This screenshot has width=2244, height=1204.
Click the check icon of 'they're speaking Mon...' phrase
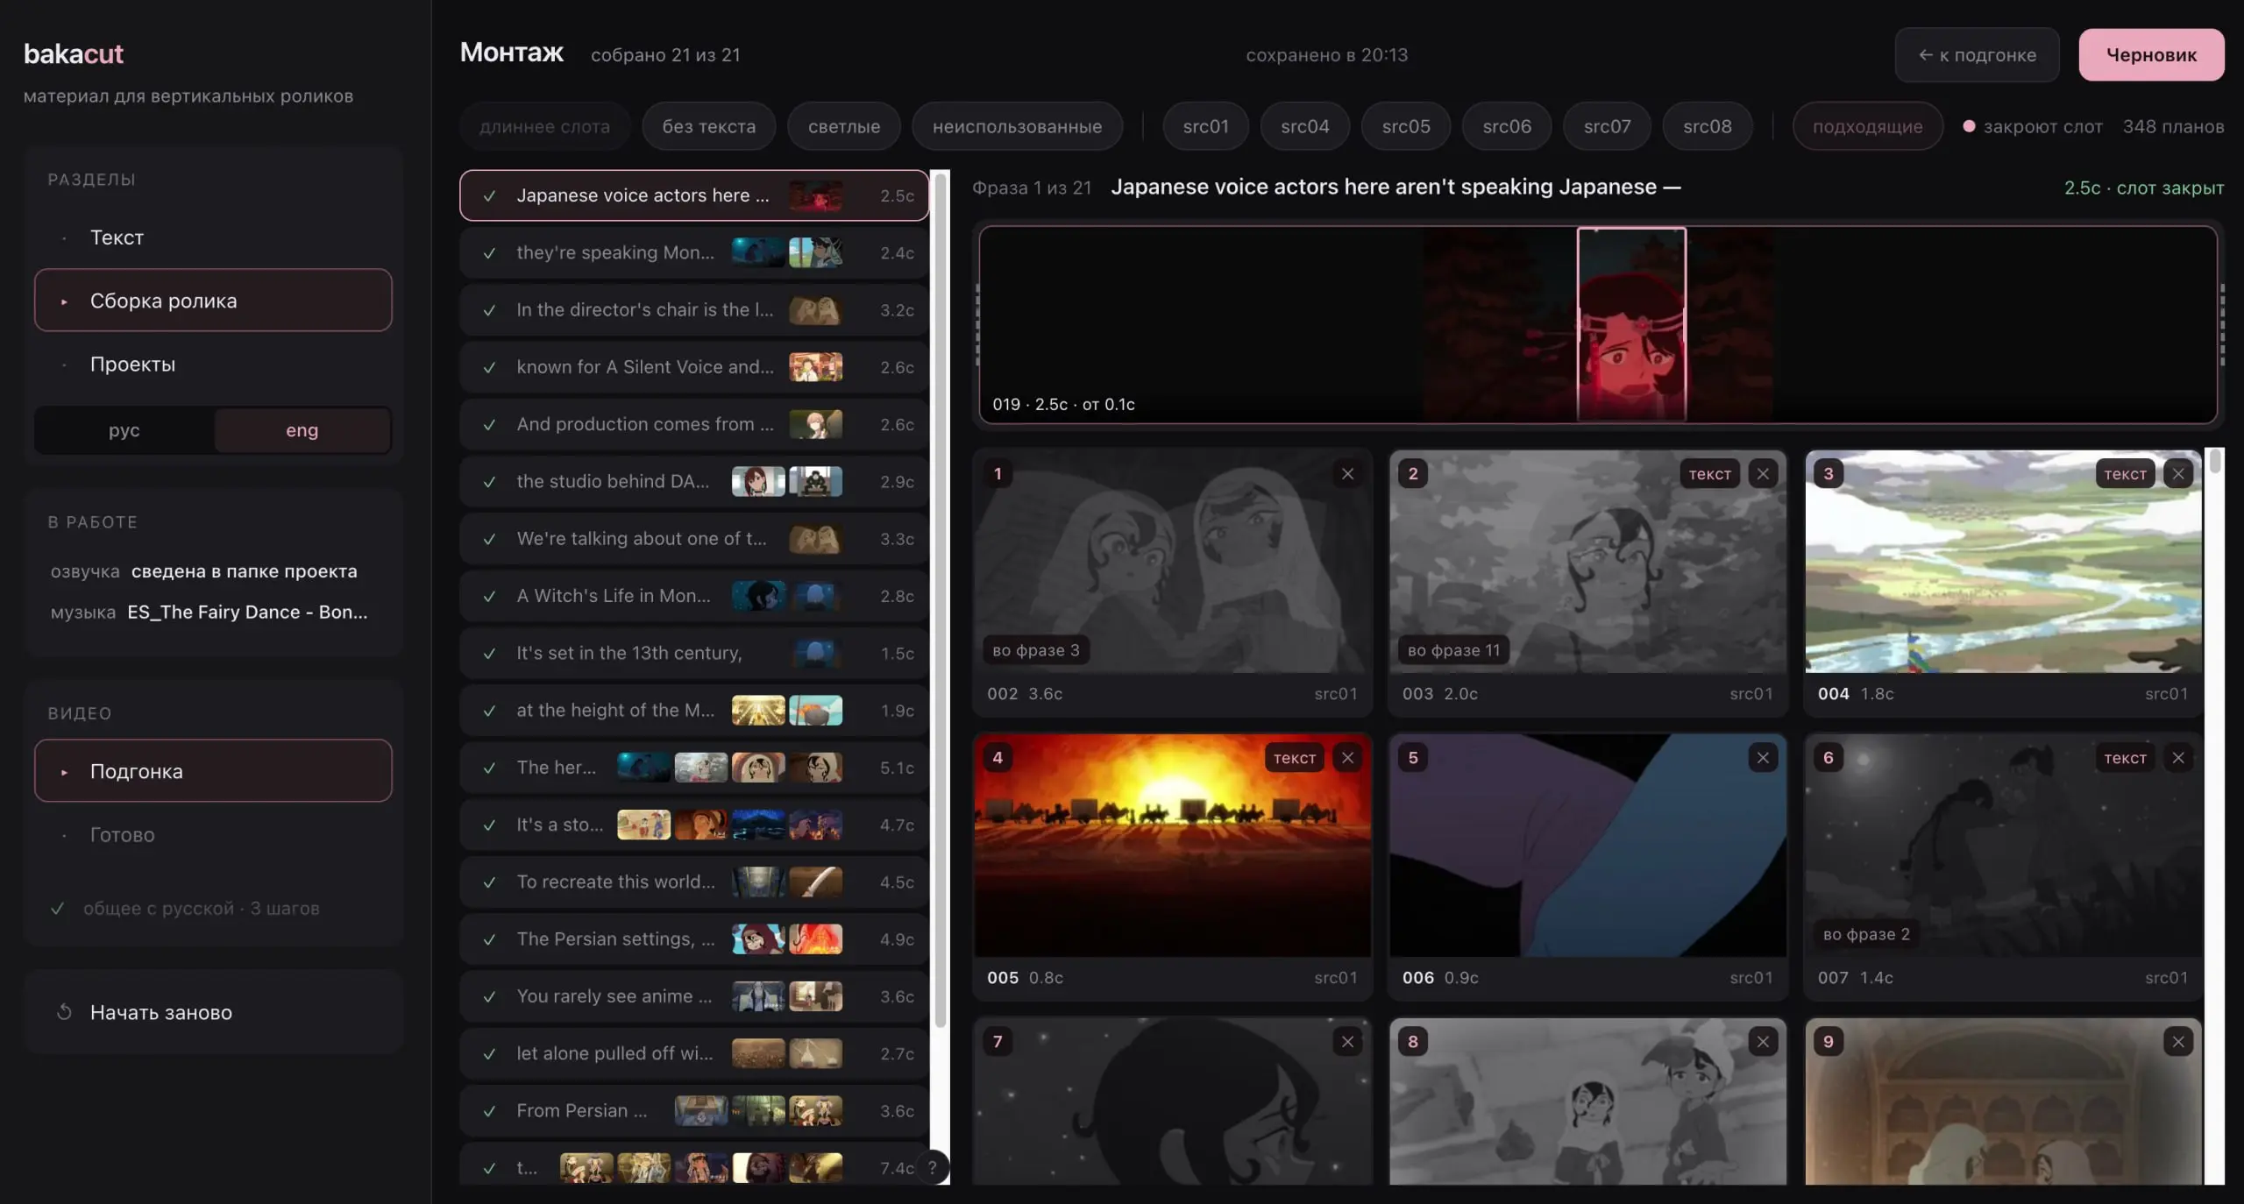pos(490,253)
